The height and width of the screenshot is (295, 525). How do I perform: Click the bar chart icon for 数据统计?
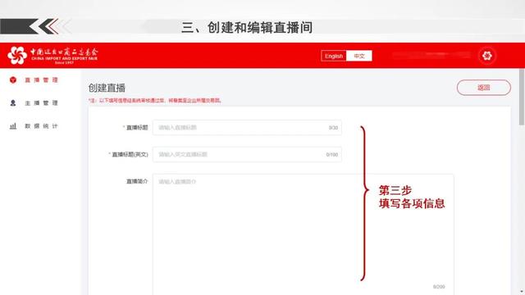click(x=13, y=126)
